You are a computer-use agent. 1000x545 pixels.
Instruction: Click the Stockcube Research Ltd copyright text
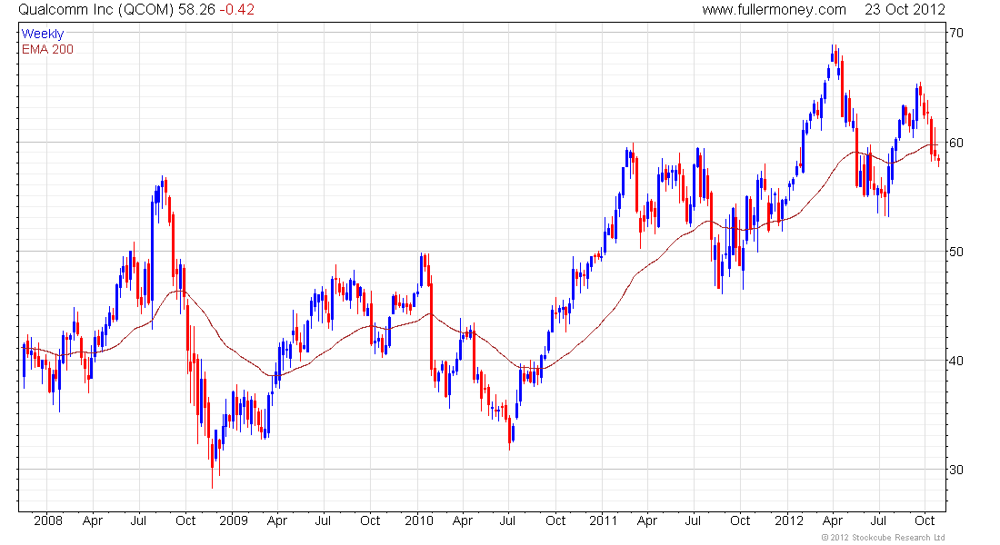point(883,538)
